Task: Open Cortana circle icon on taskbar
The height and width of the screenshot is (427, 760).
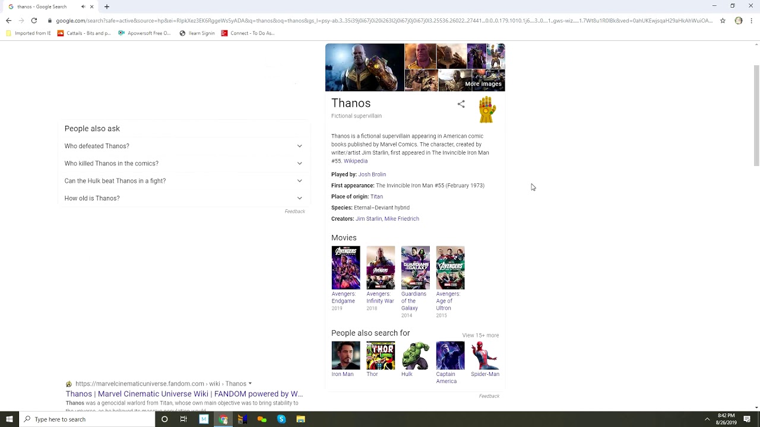Action: pos(164,419)
